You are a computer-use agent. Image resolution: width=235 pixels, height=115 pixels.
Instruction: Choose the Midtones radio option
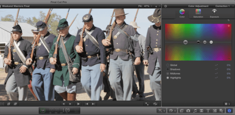click(168, 73)
